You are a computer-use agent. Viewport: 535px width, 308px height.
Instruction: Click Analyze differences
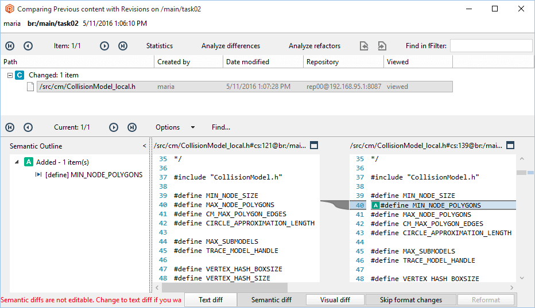(231, 46)
